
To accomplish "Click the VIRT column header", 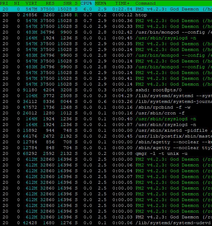I will point(31,3).
